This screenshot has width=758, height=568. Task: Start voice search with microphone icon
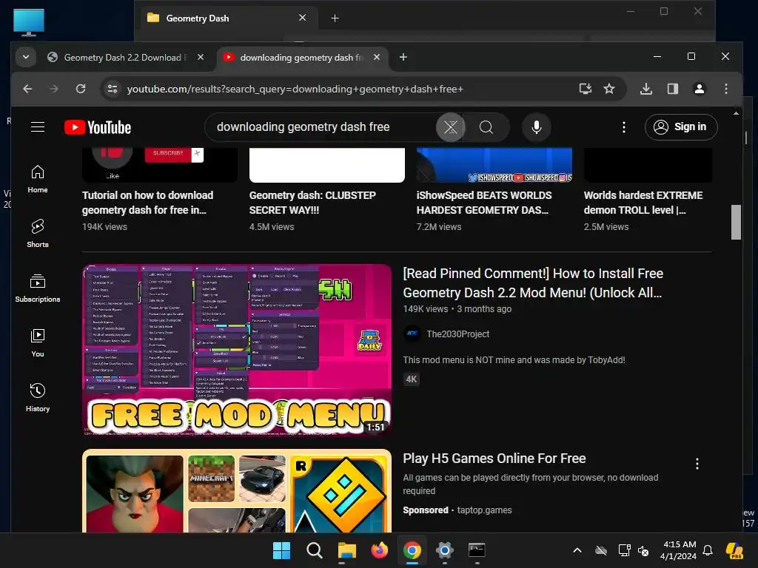tap(537, 127)
